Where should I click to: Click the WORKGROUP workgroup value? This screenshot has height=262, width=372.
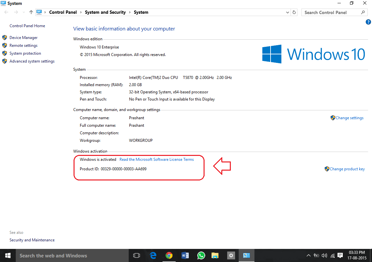tap(141, 140)
